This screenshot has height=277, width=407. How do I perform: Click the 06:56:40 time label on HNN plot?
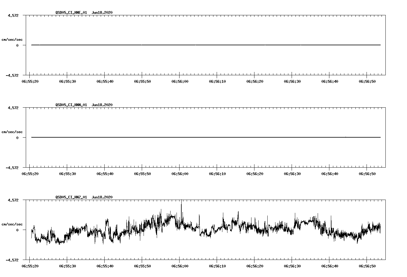coord(329,174)
